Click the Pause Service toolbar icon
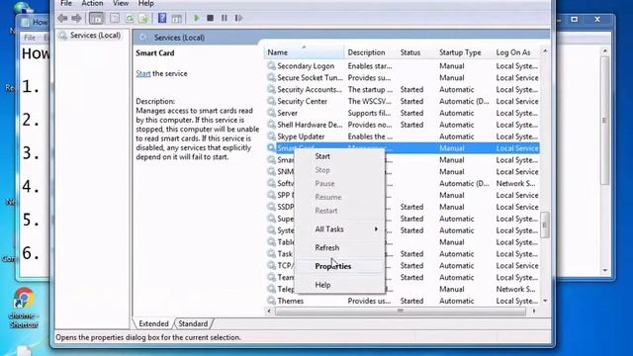633x356 pixels. [225, 18]
